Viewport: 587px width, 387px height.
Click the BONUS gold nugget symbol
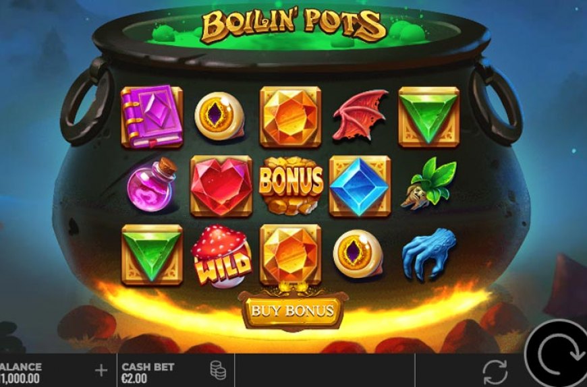[291, 185]
